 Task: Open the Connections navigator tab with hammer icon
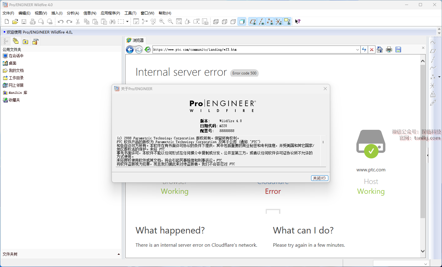pos(35,41)
